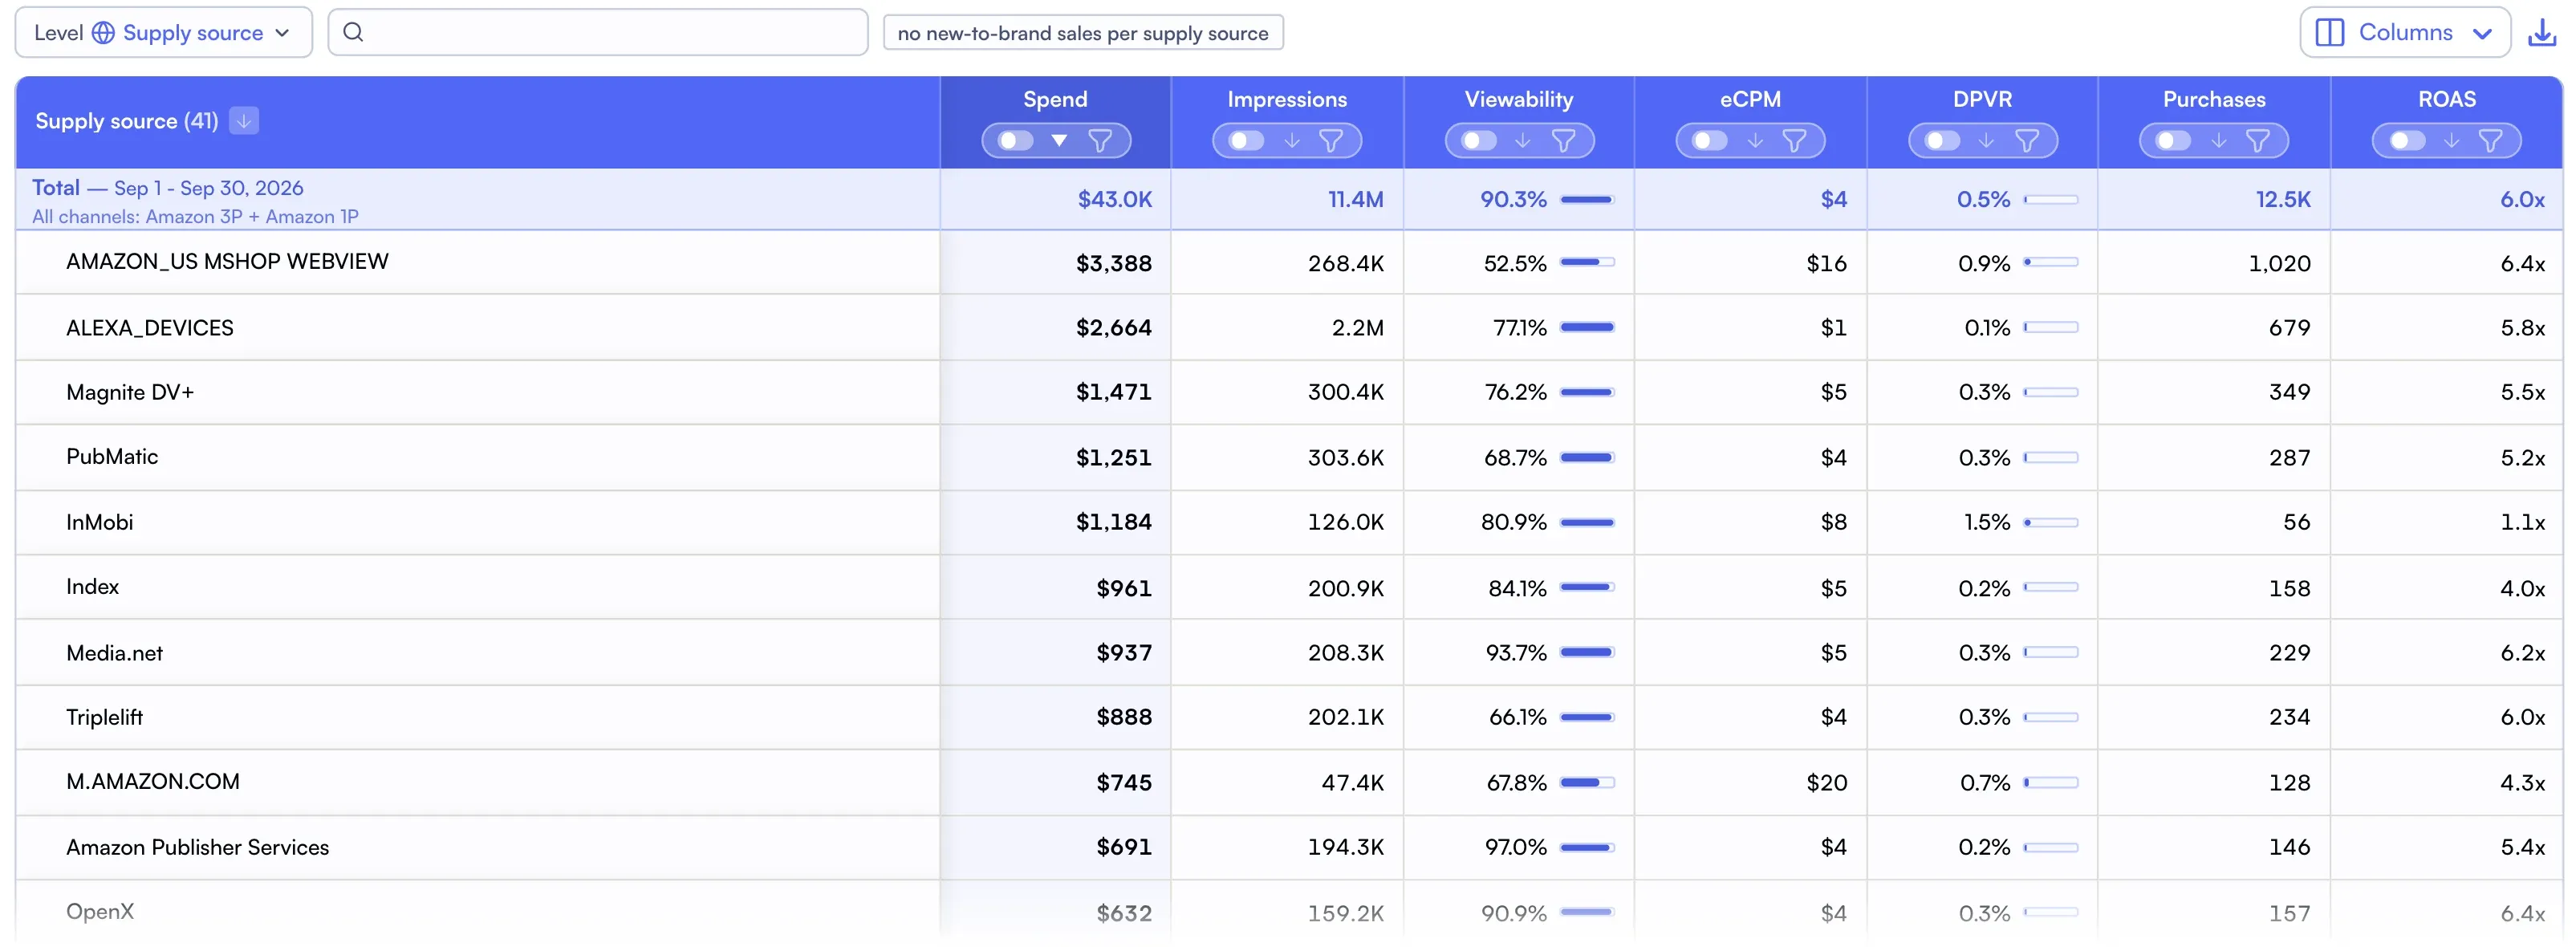Open the Level Supply source dropdown
The height and width of the screenshot is (947, 2576).
[164, 33]
